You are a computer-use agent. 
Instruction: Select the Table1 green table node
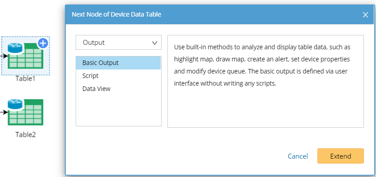click(26, 56)
